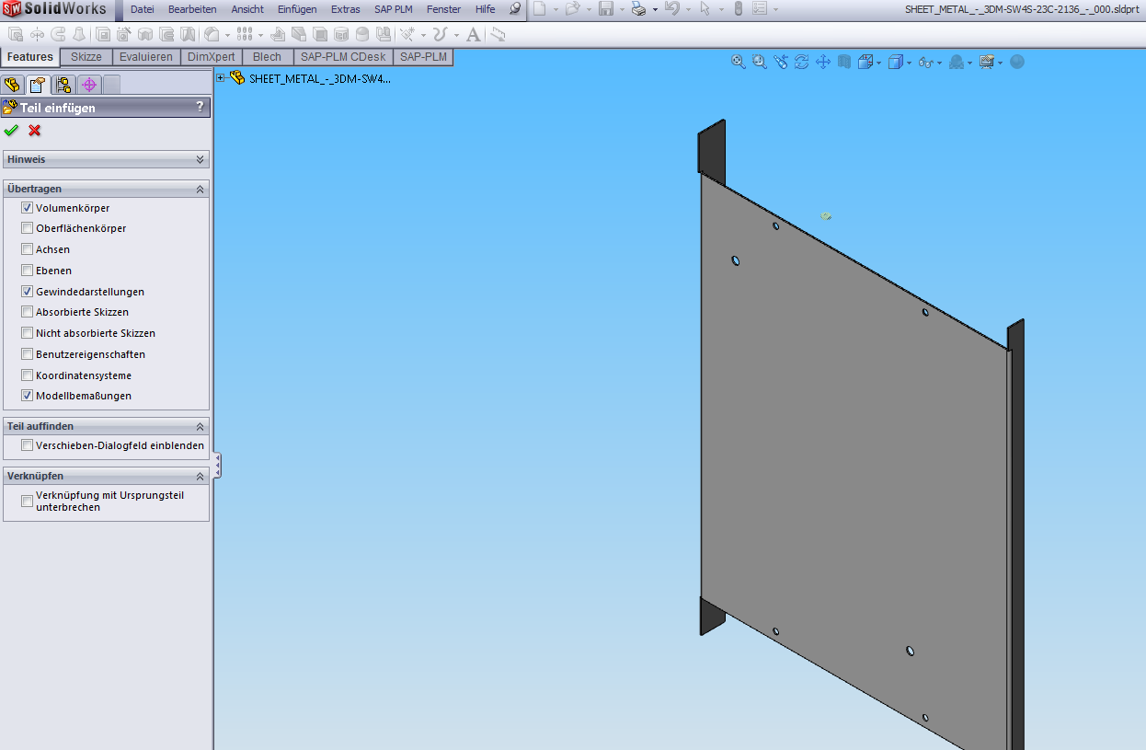Click the help question mark in Teil einfügen

[x=200, y=108]
